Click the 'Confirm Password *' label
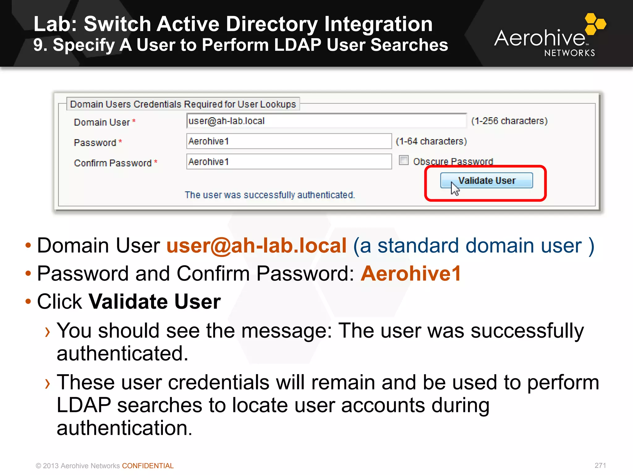The width and height of the screenshot is (633, 475). pos(116,163)
